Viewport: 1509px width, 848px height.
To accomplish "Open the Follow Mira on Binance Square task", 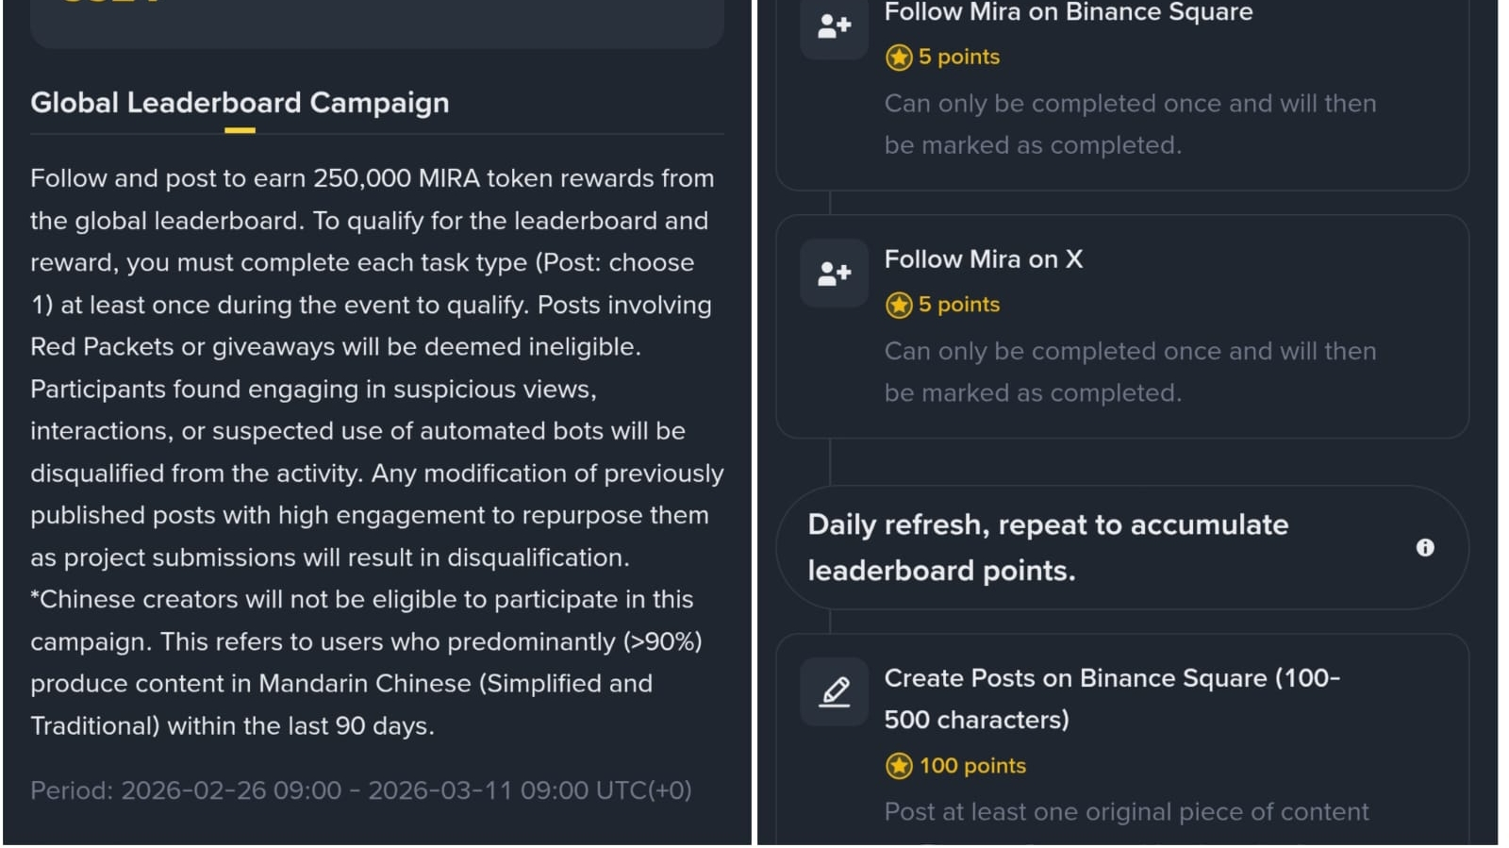I will [x=1068, y=12].
